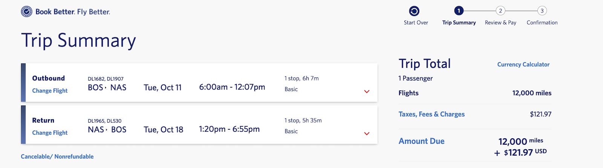The width and height of the screenshot is (603, 168).
Task: Select step 1 Trip Summary circle
Action: pos(459,11)
